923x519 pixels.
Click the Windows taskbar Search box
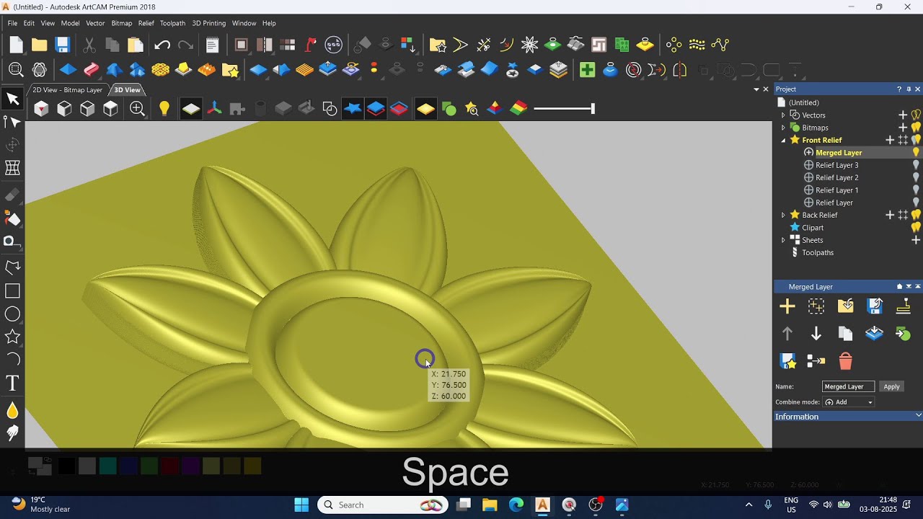click(382, 505)
